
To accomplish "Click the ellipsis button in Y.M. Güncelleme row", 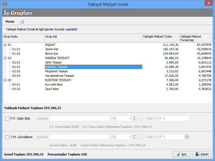I will pyautogui.click(x=140, y=137).
